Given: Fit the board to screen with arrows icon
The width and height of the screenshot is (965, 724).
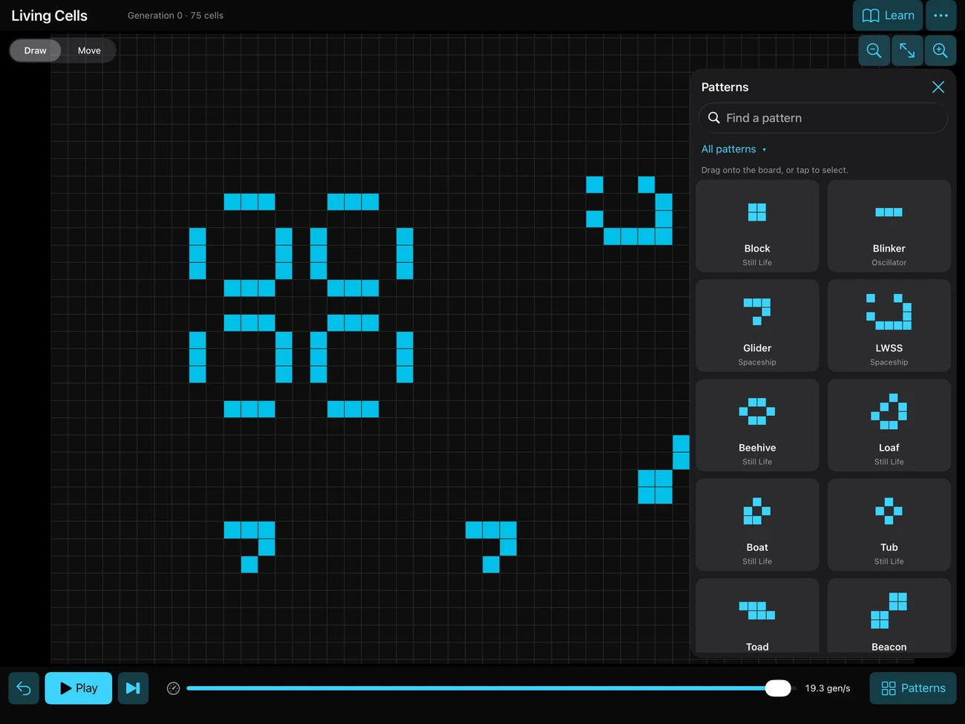Looking at the screenshot, I should click(x=907, y=50).
